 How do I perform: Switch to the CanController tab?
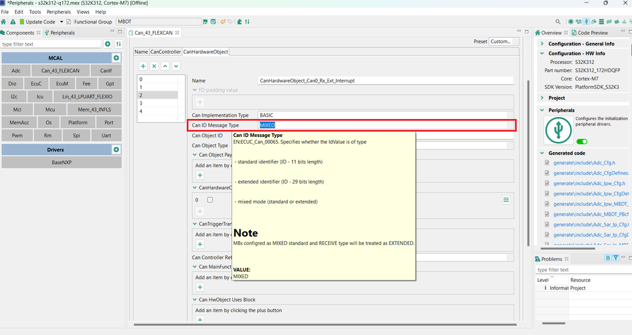point(166,51)
